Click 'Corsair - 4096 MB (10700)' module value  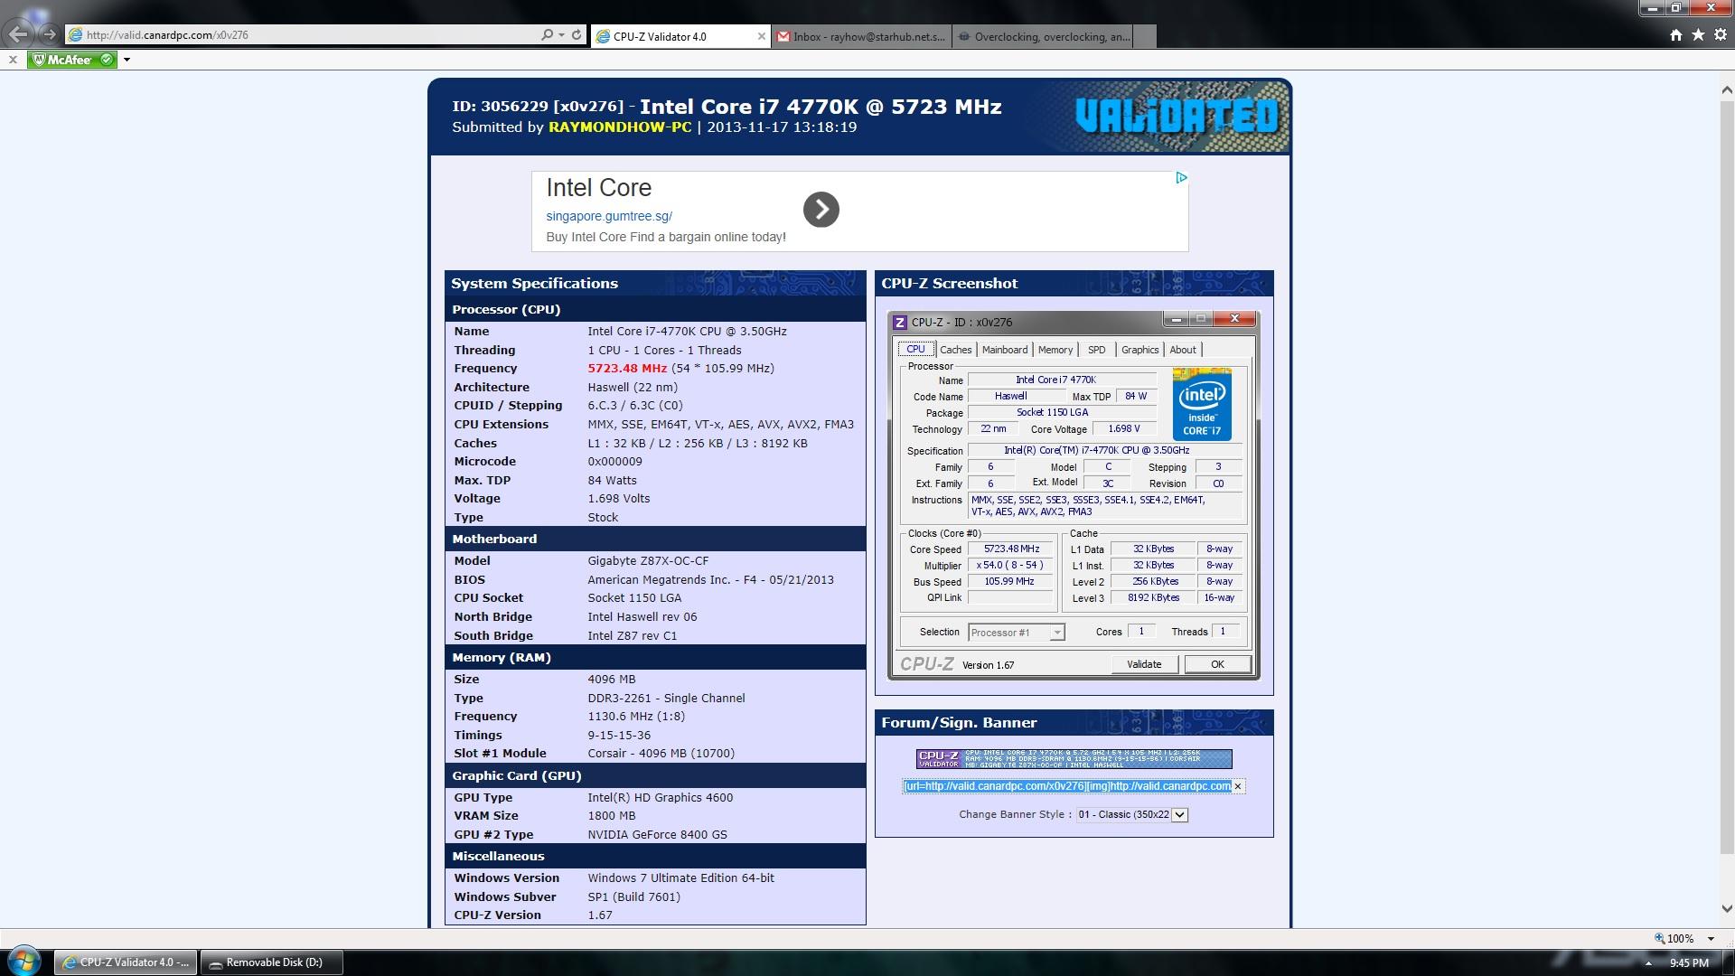661,754
